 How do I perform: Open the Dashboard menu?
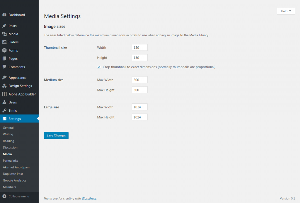pyautogui.click(x=19, y=15)
